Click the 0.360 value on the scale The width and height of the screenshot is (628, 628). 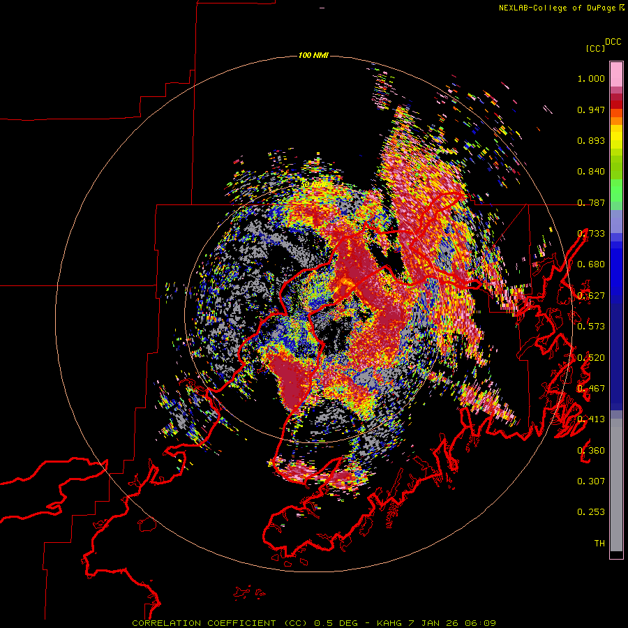591,451
